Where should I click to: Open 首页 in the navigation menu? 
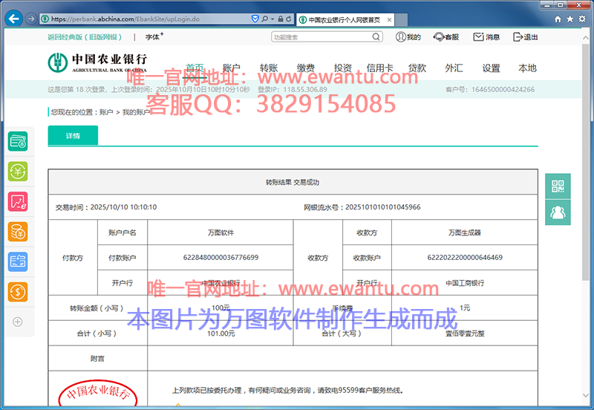(x=195, y=68)
